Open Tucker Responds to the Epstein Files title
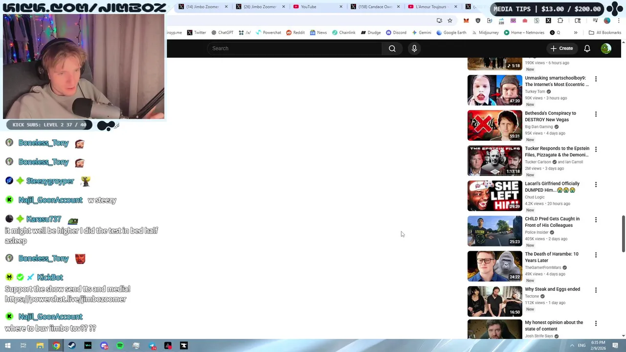Image resolution: width=626 pixels, height=352 pixels. coord(557,152)
